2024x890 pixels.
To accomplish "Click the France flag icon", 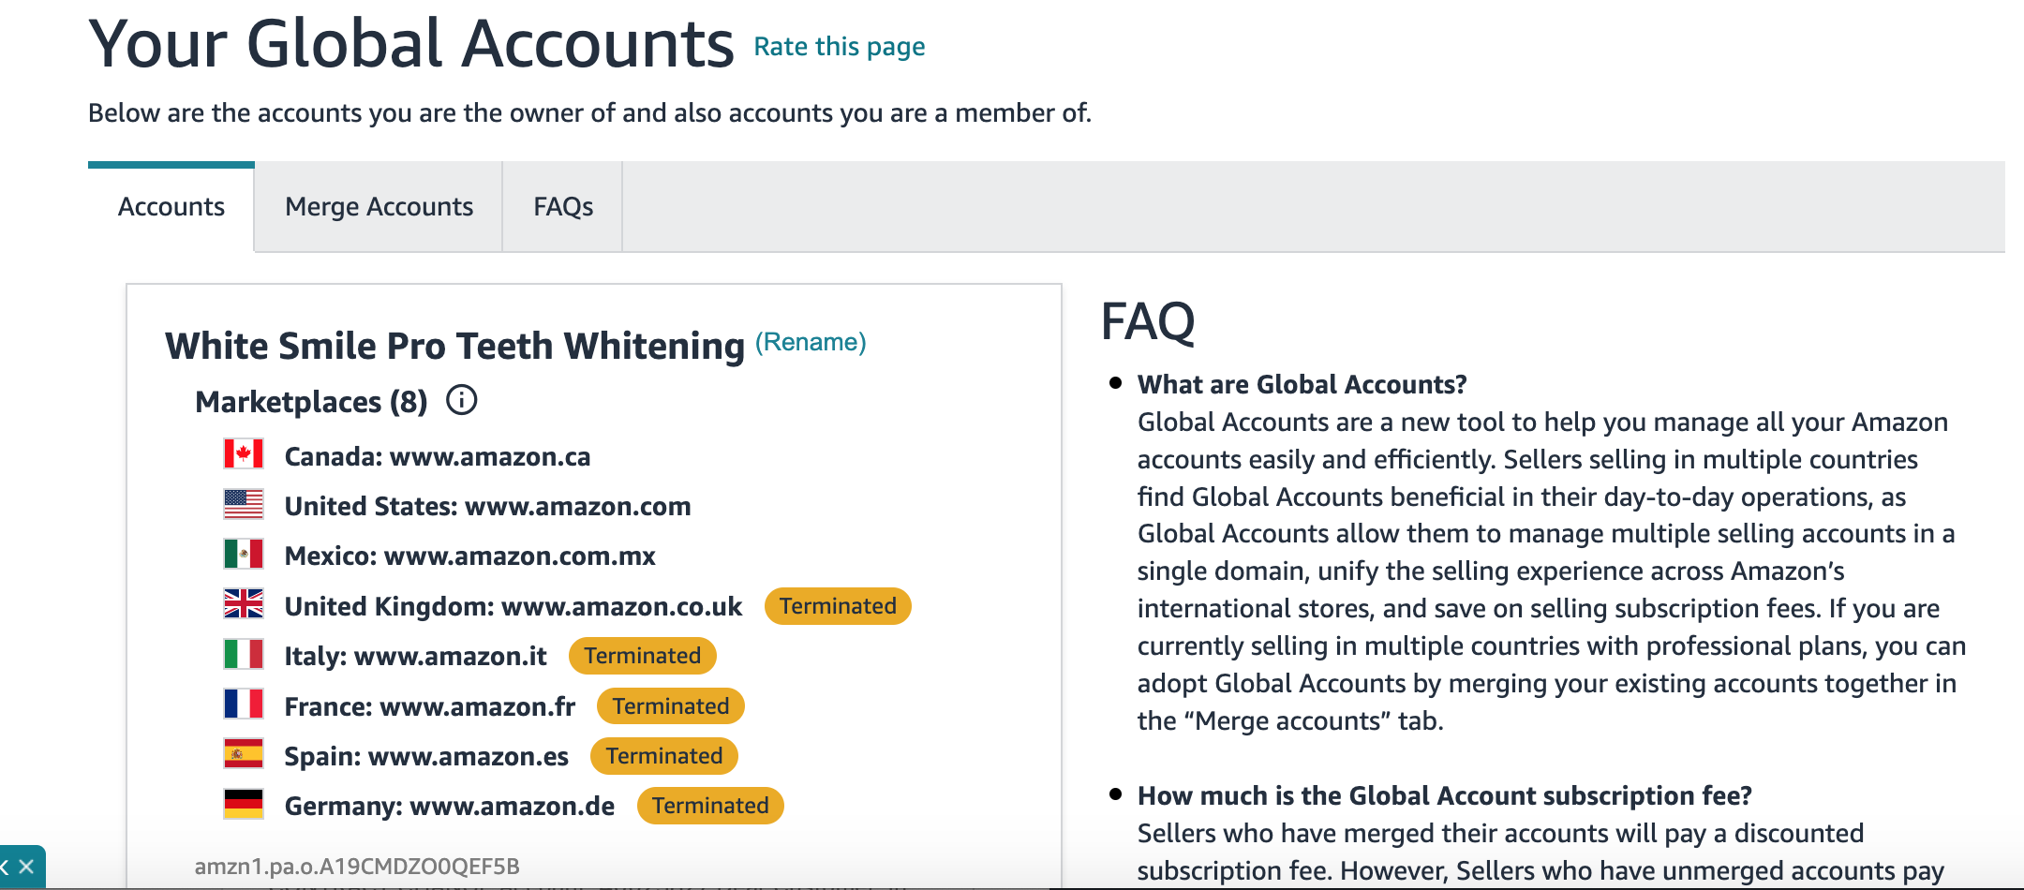I will 244,704.
